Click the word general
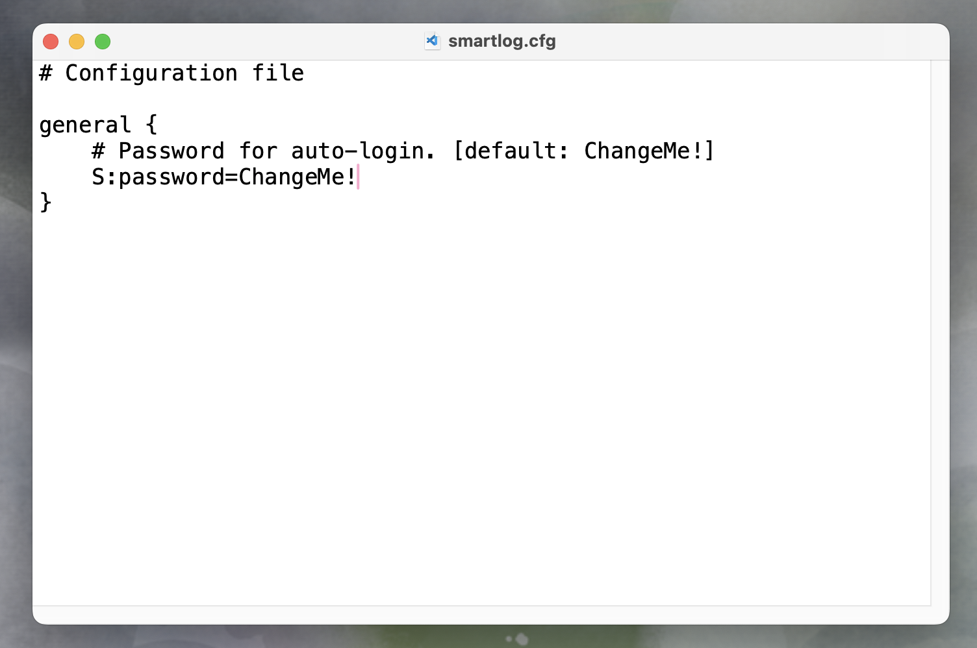The height and width of the screenshot is (648, 977). pos(85,125)
